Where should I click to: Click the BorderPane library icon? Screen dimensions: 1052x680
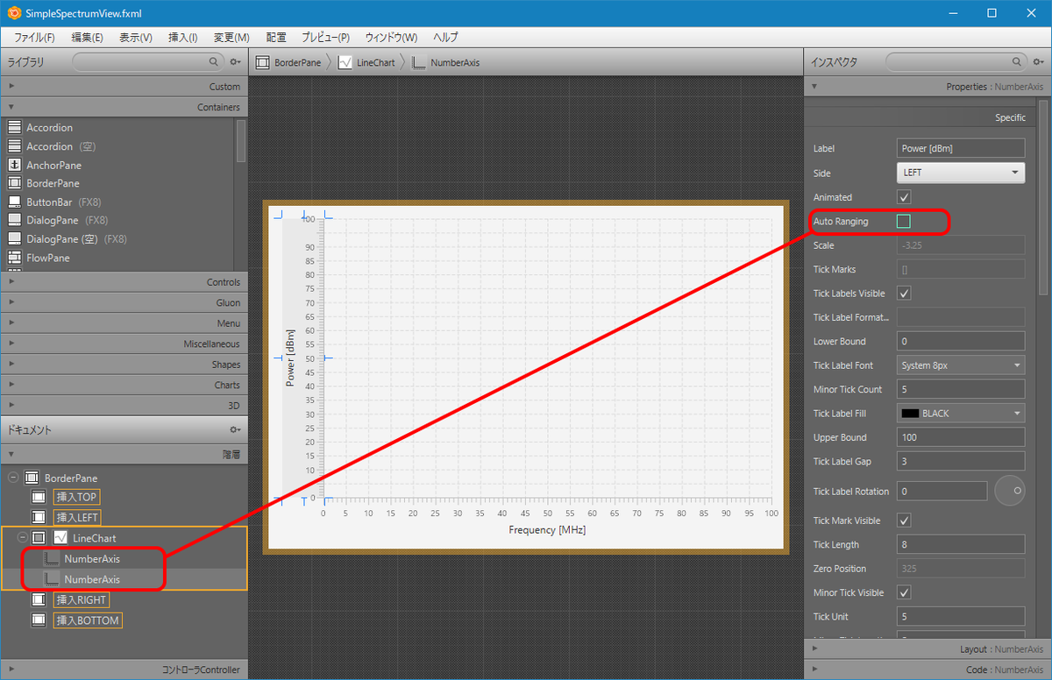point(14,183)
